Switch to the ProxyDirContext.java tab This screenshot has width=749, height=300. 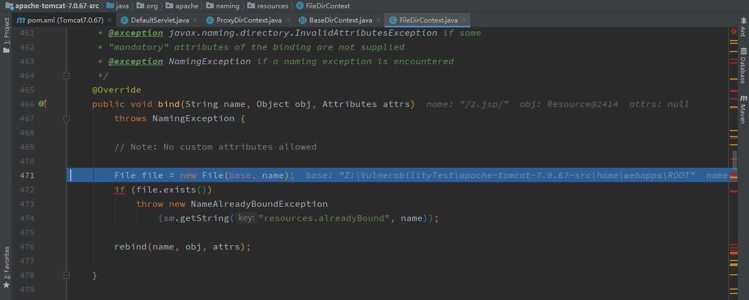coord(249,20)
